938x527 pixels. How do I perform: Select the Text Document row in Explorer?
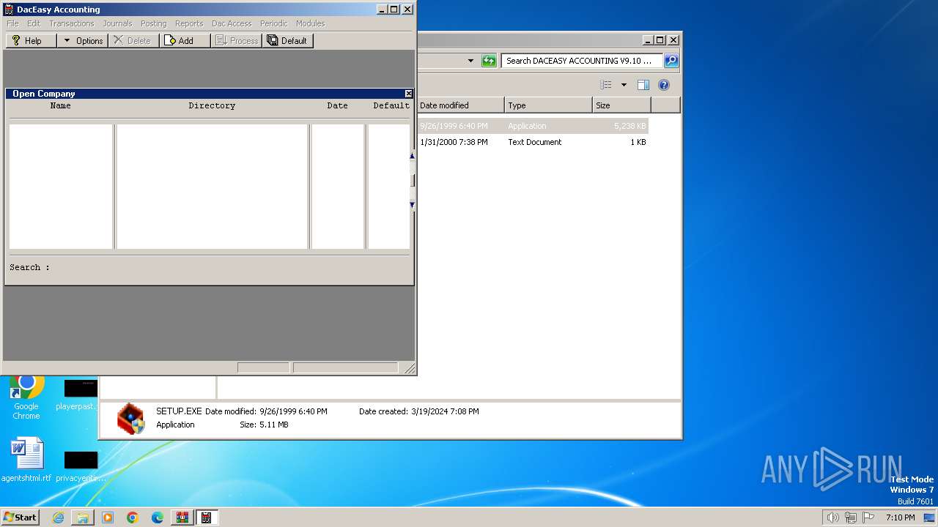pos(533,142)
